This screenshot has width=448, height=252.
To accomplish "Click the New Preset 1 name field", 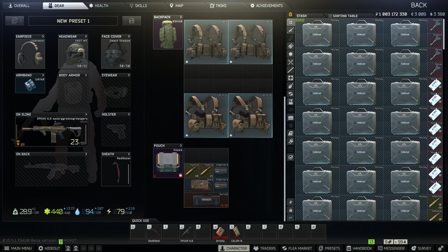I will 73,21.
